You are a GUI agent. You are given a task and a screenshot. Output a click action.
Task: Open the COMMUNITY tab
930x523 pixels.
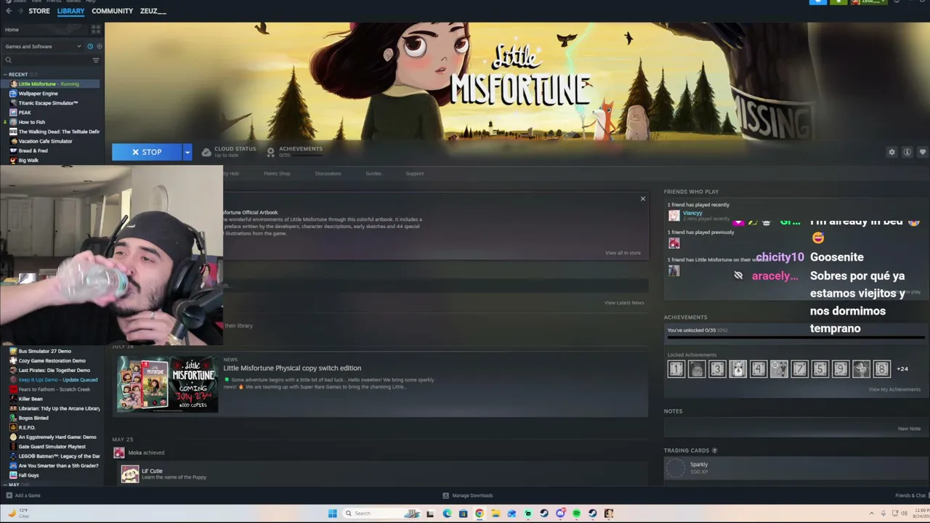tap(112, 12)
